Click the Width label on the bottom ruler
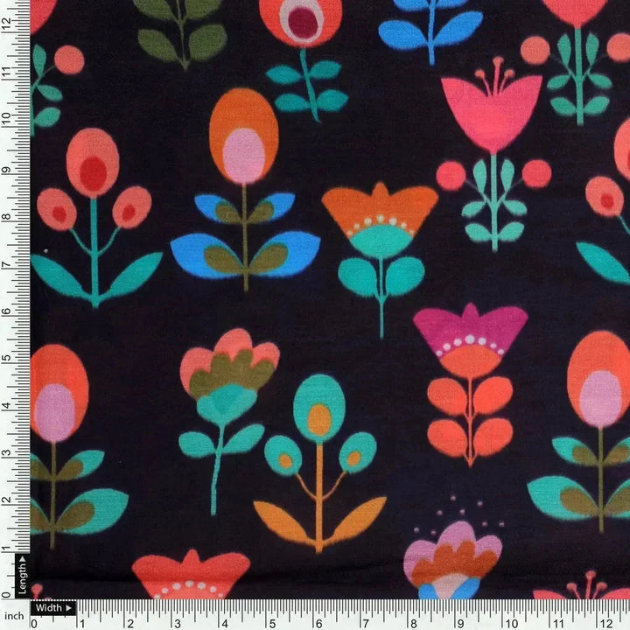630x630 pixels. [52, 607]
